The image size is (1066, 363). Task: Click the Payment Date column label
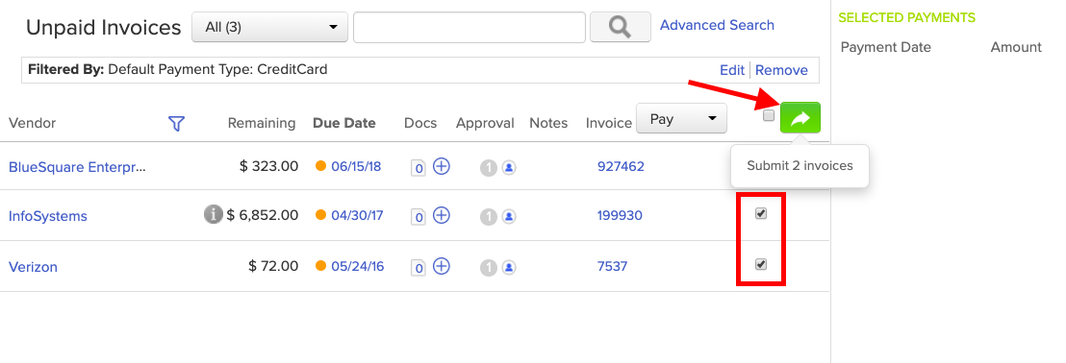886,47
